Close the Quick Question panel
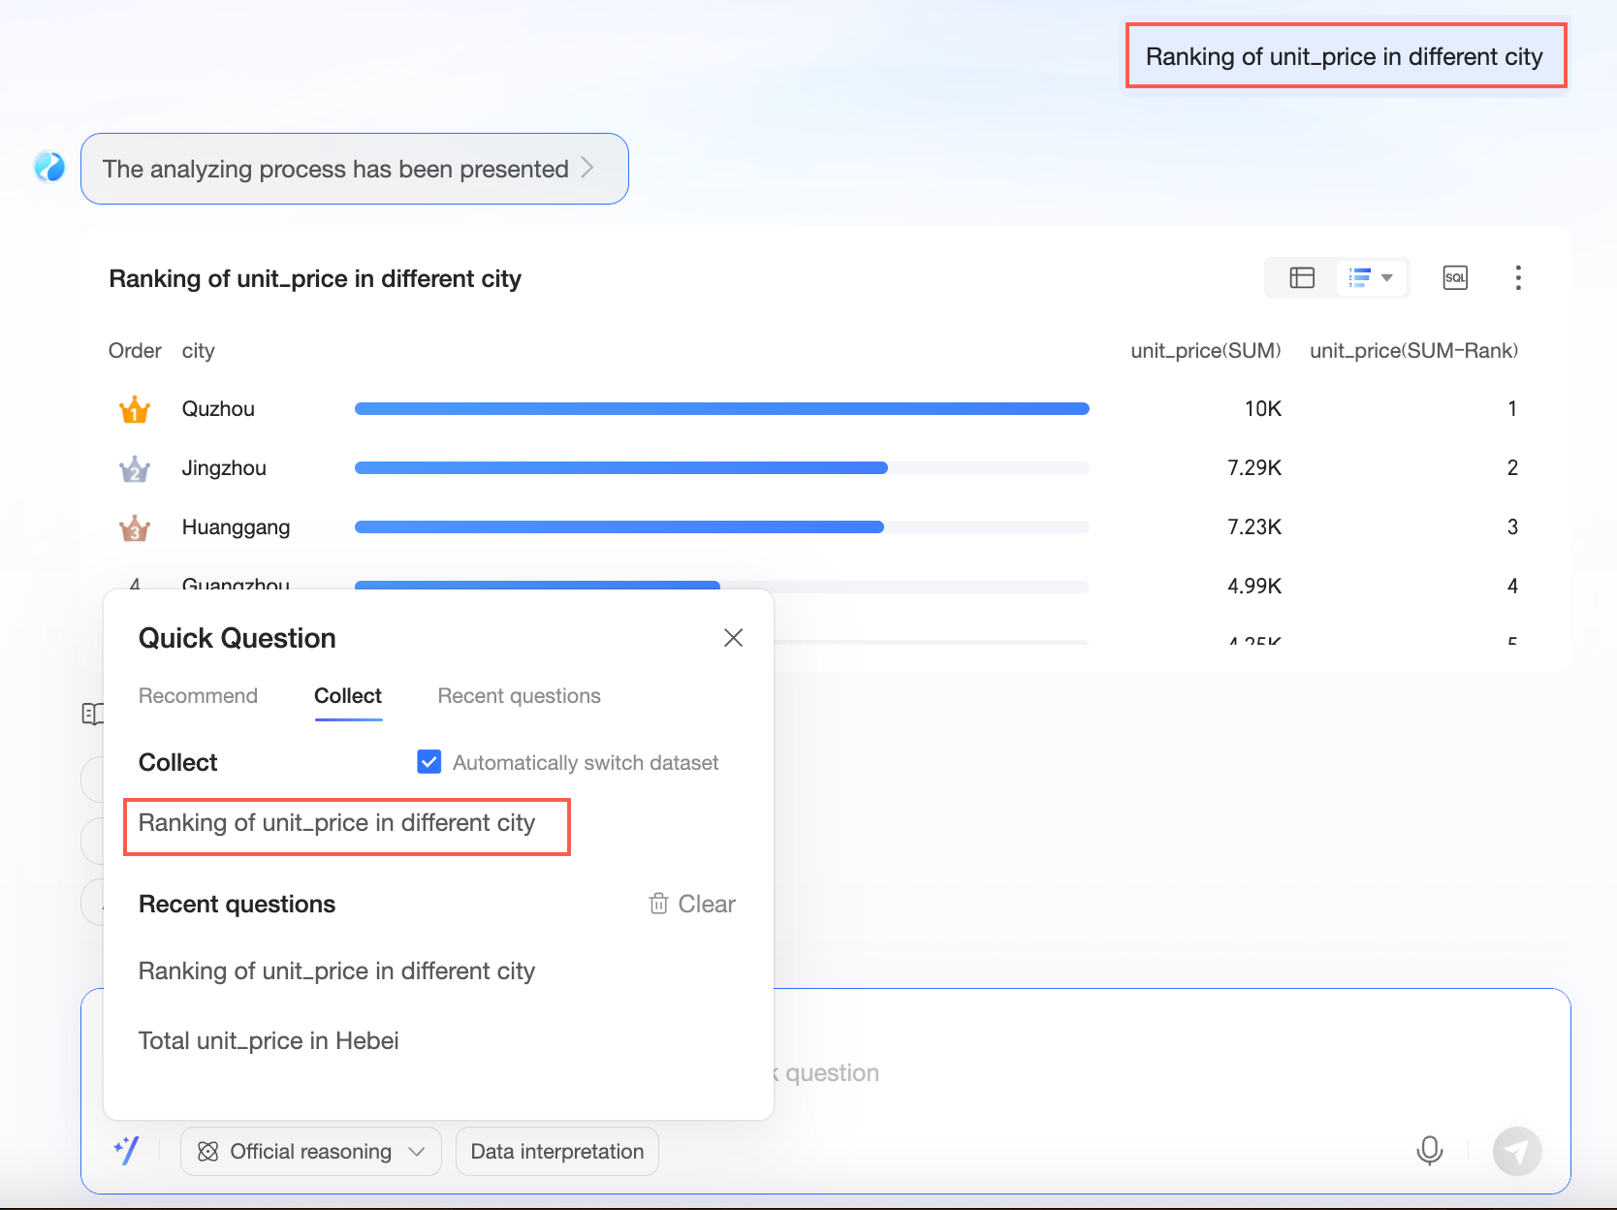 click(734, 637)
